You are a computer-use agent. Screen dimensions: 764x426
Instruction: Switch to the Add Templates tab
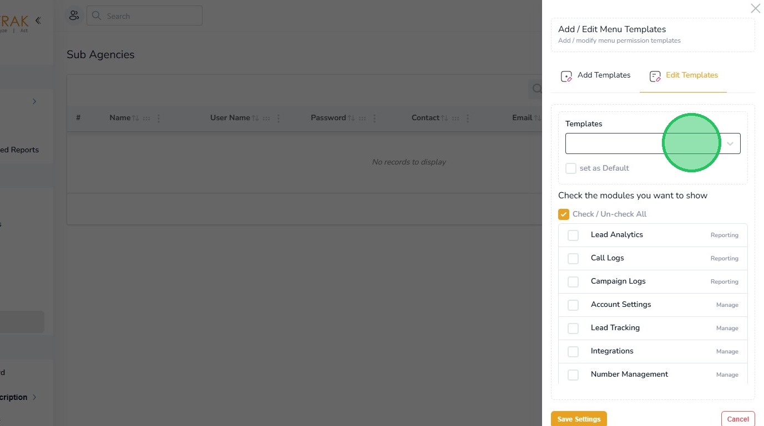coord(604,75)
